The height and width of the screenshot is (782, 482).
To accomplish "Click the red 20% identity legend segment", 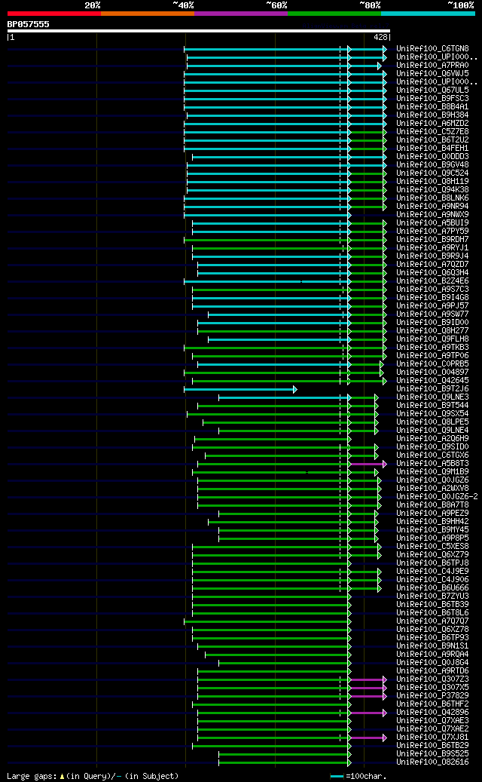I will point(53,14).
